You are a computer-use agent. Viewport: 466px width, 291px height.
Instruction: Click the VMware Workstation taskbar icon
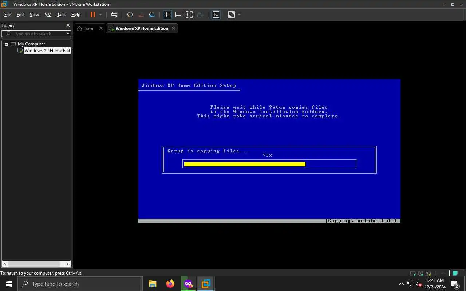tap(206, 284)
